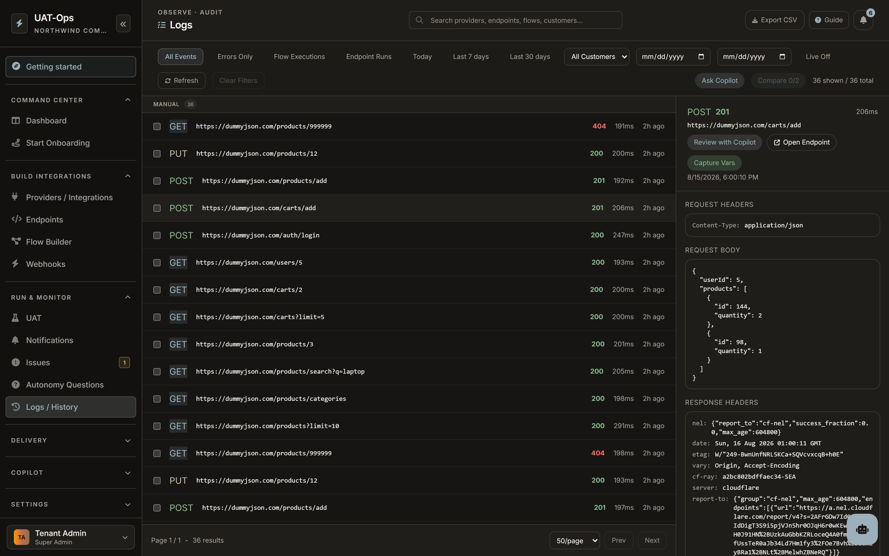Select checkbox for GET users/5 row

click(157, 262)
